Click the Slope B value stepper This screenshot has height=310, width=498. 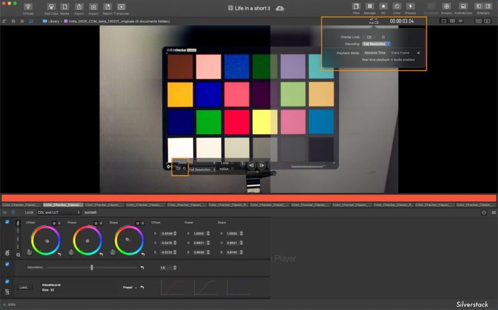[241, 252]
